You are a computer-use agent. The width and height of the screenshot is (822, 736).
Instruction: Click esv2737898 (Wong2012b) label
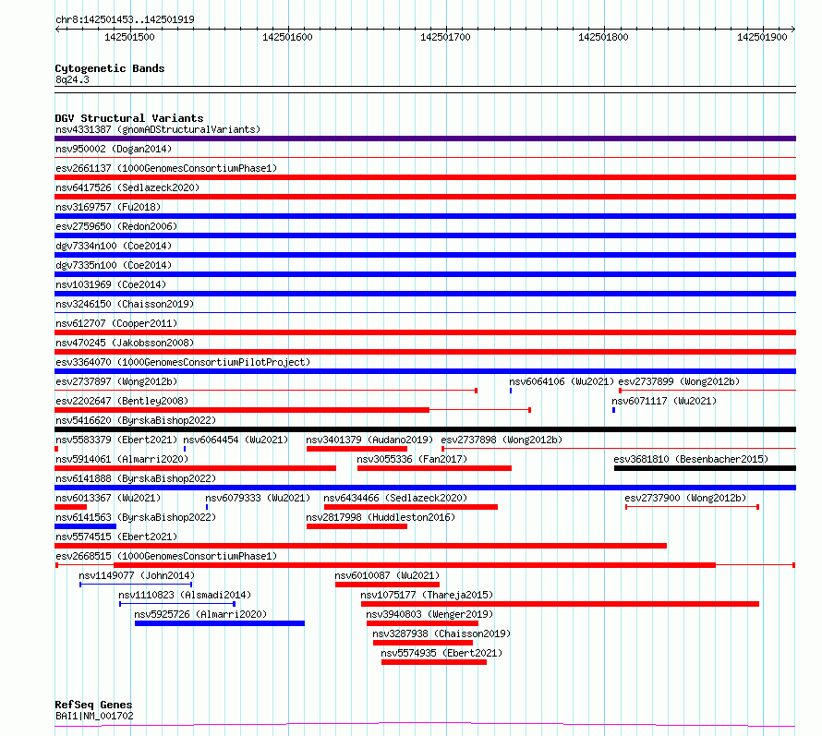[502, 440]
